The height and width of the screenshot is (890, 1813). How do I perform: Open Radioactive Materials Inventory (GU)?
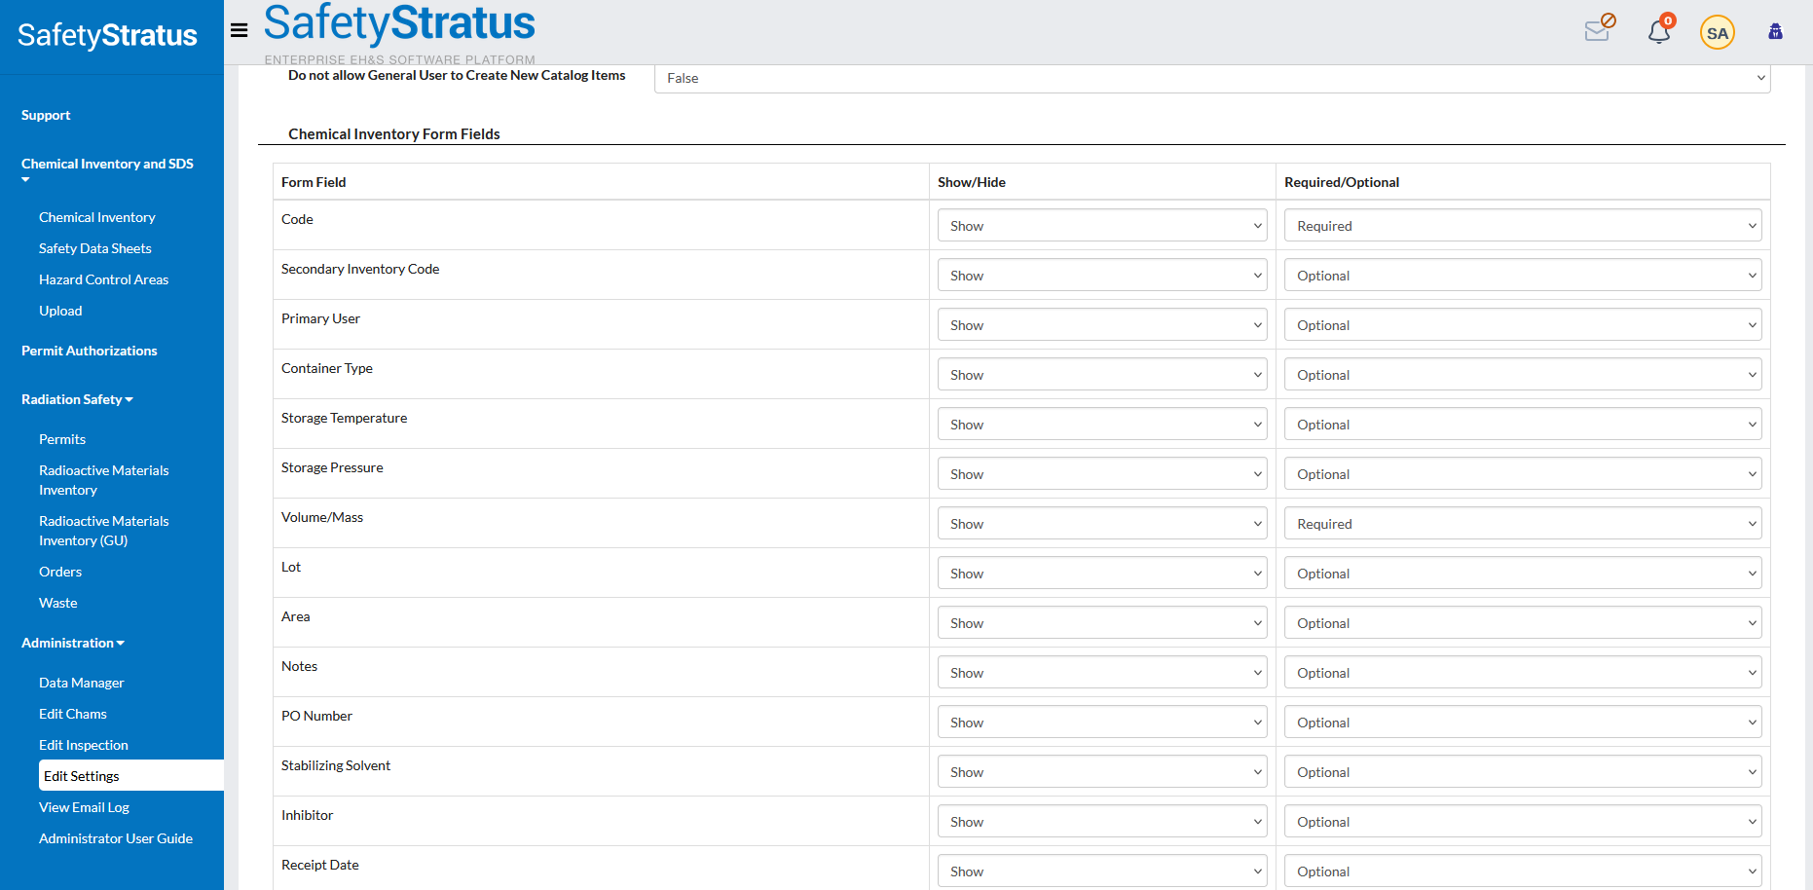(x=104, y=531)
